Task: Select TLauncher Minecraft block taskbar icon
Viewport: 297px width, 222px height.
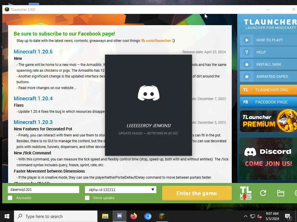Action: click(162, 216)
